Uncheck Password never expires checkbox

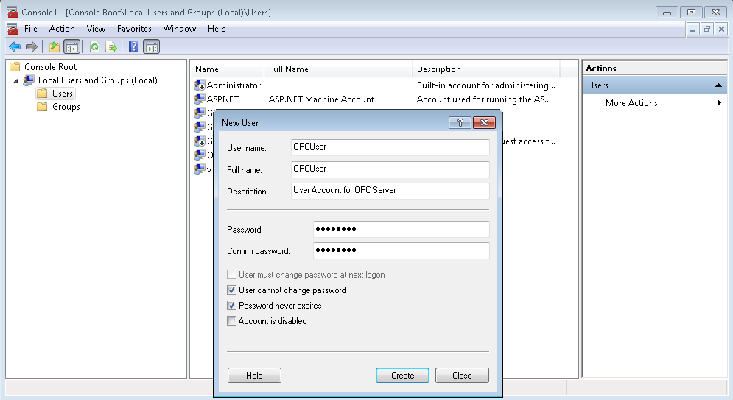tap(232, 306)
